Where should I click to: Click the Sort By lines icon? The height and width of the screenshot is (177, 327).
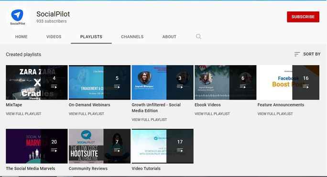[297, 54]
